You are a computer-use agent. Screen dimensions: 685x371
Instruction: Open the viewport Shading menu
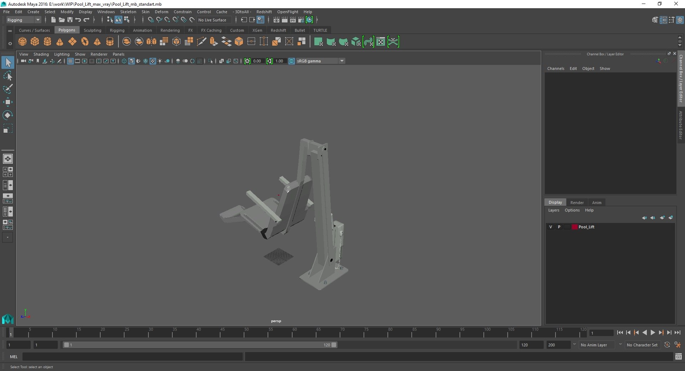click(41, 54)
